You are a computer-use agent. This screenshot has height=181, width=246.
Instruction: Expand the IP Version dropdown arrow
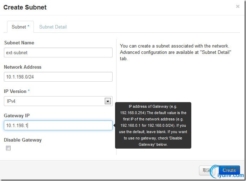pyautogui.click(x=108, y=101)
